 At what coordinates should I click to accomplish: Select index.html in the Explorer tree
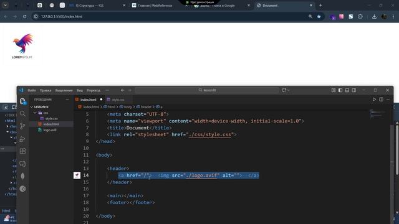click(51, 124)
